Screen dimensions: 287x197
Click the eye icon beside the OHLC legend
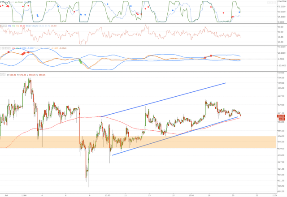pyautogui.click(x=1, y=75)
